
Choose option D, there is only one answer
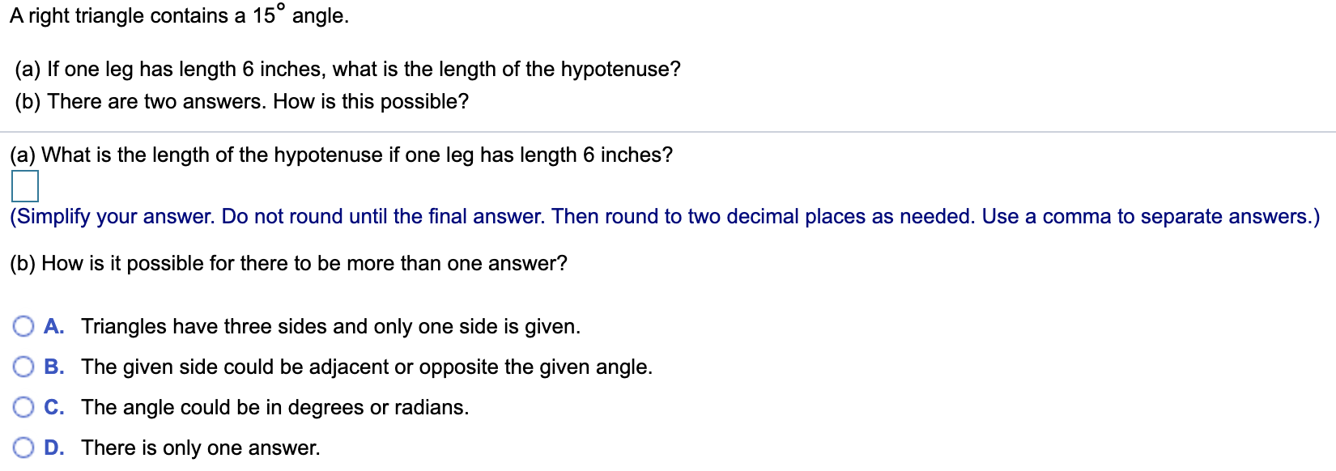click(x=23, y=448)
